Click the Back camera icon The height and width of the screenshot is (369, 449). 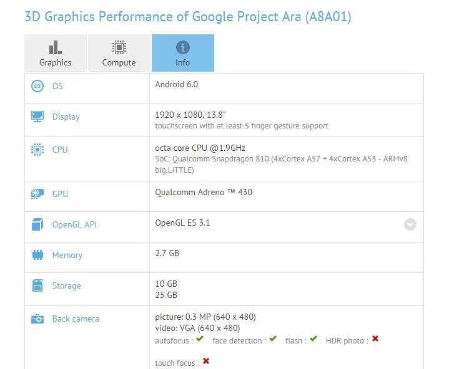point(37,319)
